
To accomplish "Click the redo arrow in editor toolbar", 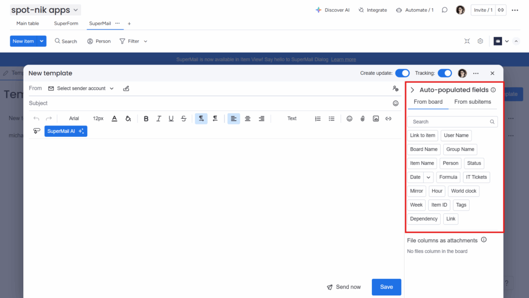I will coord(49,118).
